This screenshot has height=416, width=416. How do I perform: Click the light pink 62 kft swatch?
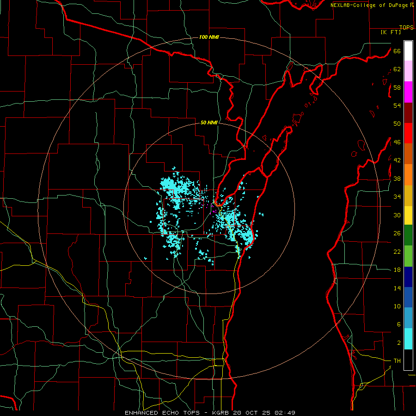(x=408, y=71)
